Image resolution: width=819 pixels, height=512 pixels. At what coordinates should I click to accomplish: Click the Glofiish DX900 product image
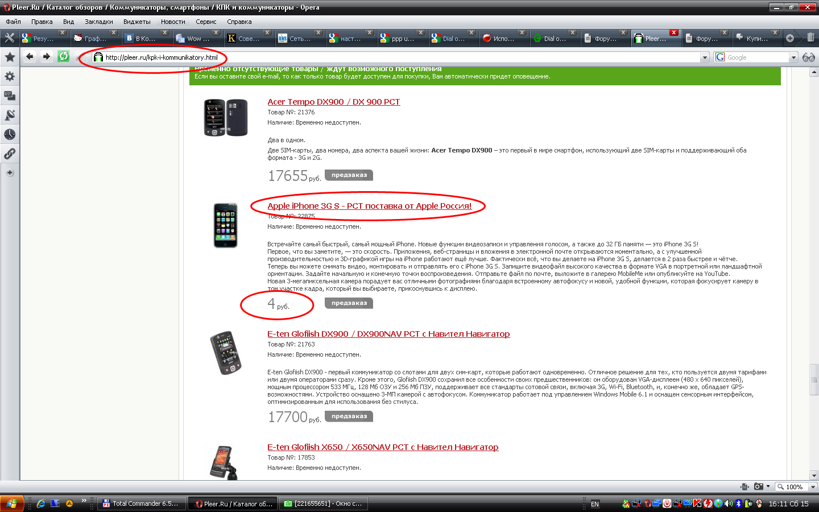pos(226,353)
